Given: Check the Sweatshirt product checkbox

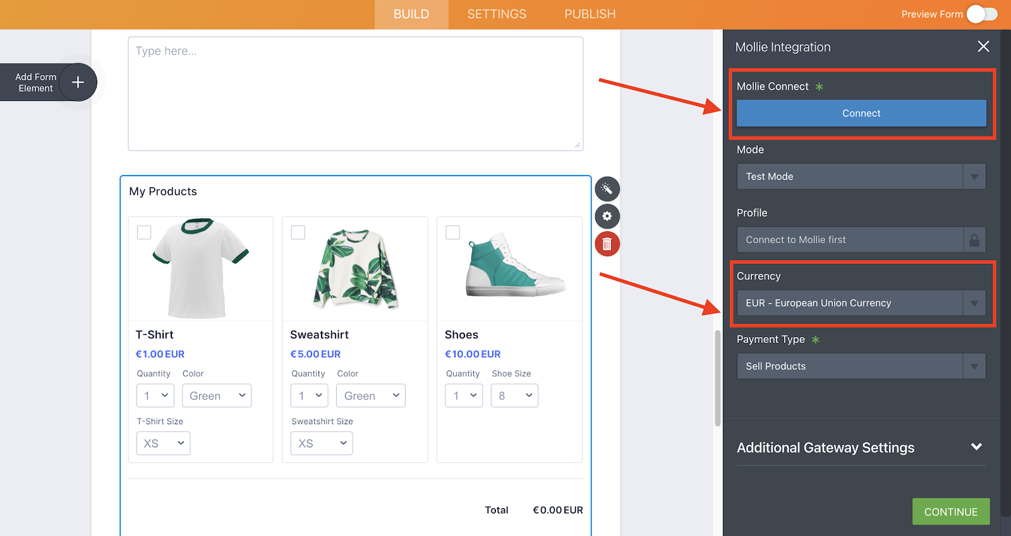Looking at the screenshot, I should [x=298, y=232].
